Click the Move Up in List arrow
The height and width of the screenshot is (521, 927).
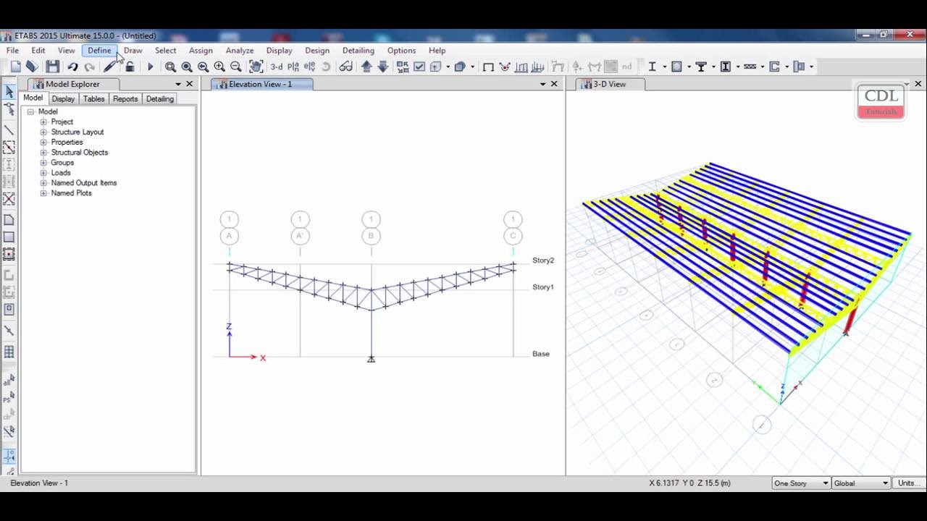[x=366, y=67]
